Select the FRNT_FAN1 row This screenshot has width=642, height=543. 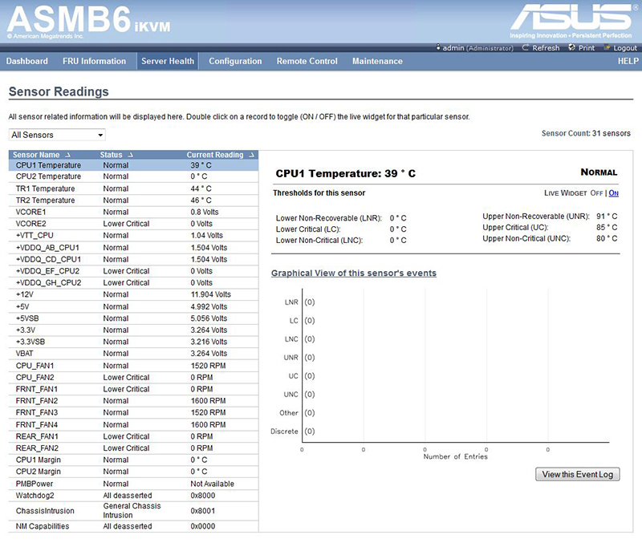coord(133,389)
